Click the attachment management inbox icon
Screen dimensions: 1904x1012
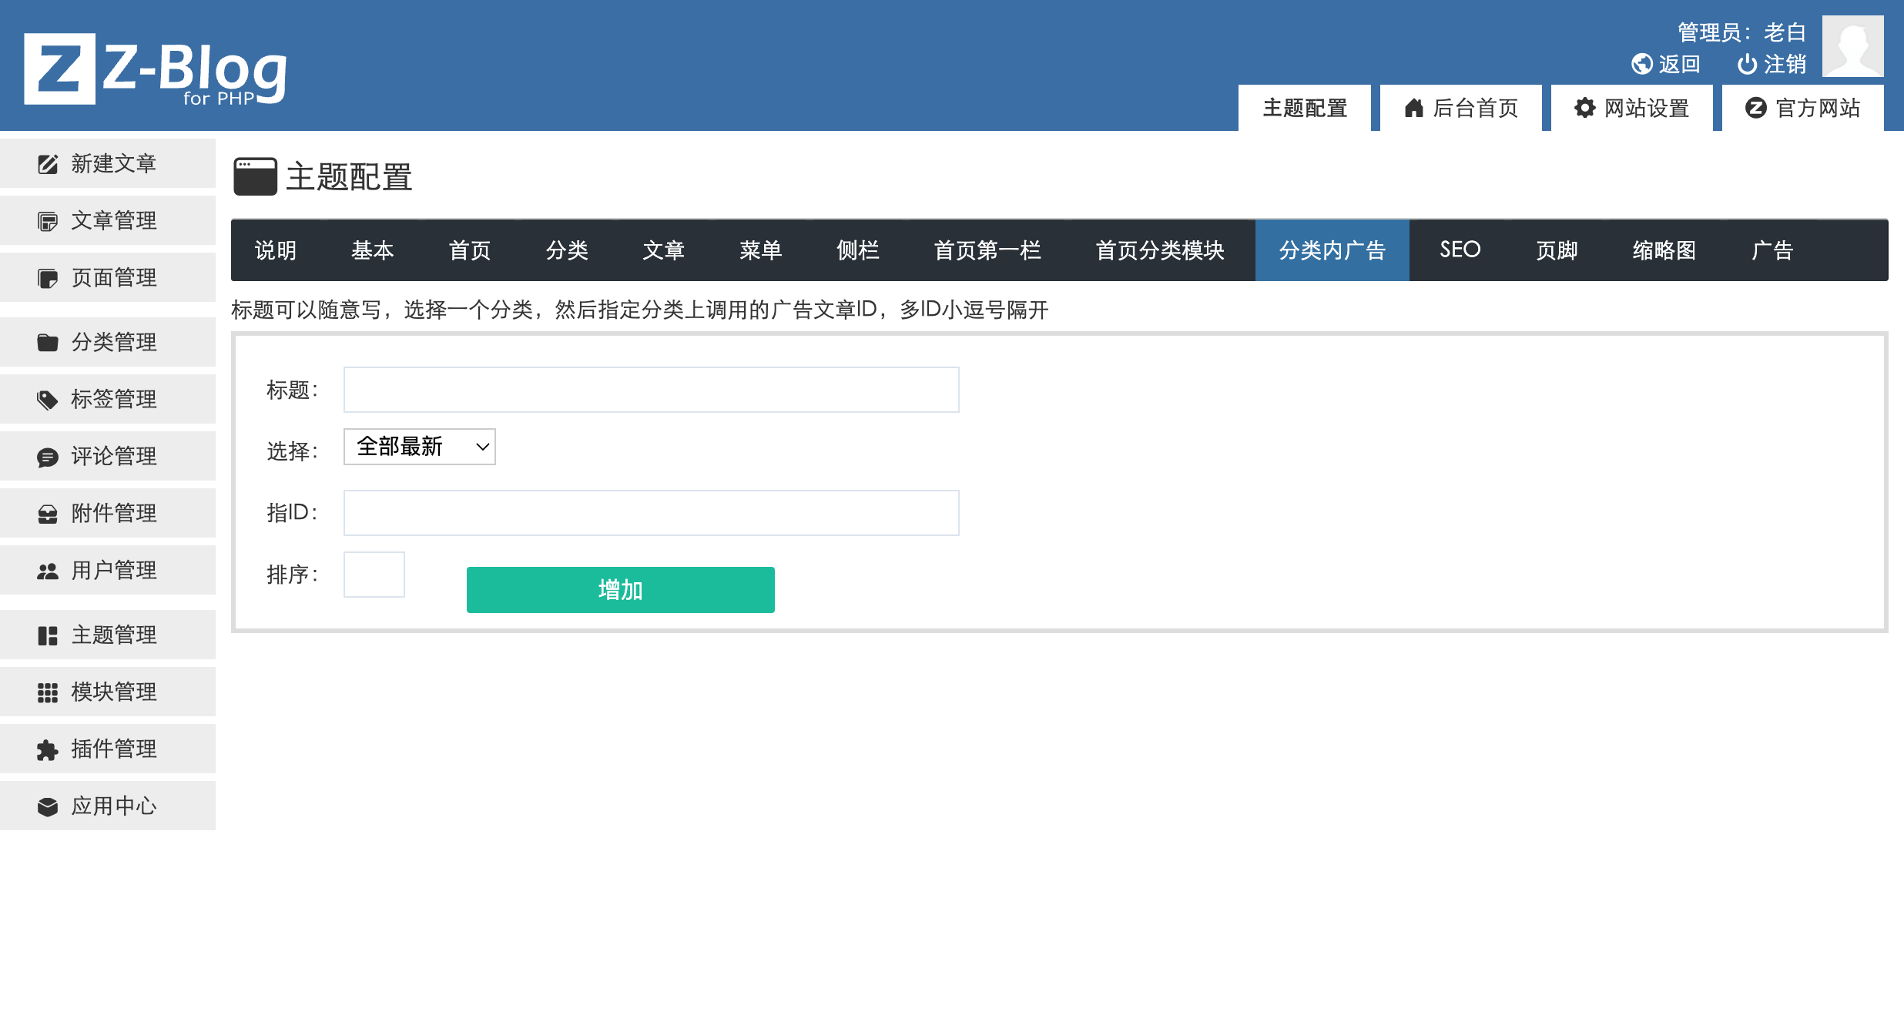[48, 514]
